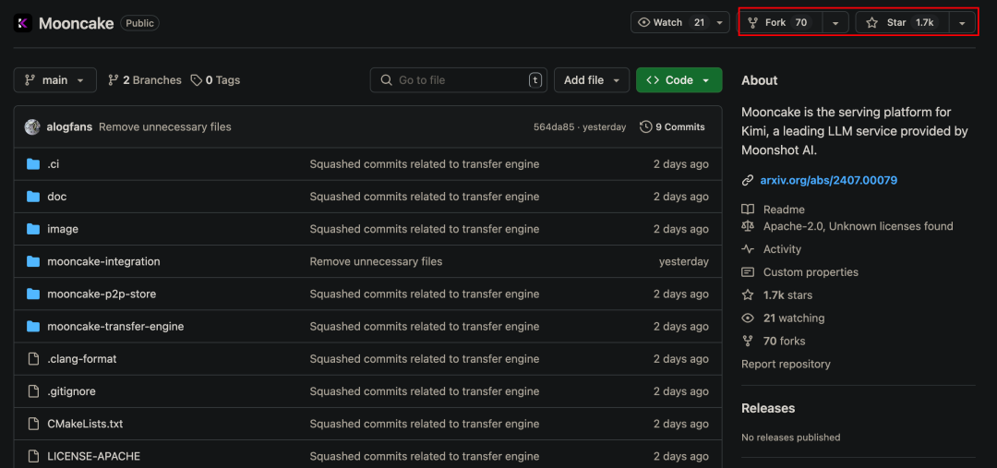Screen dimensions: 997x468
Task: Open commit history via clock icon
Action: click(645, 127)
